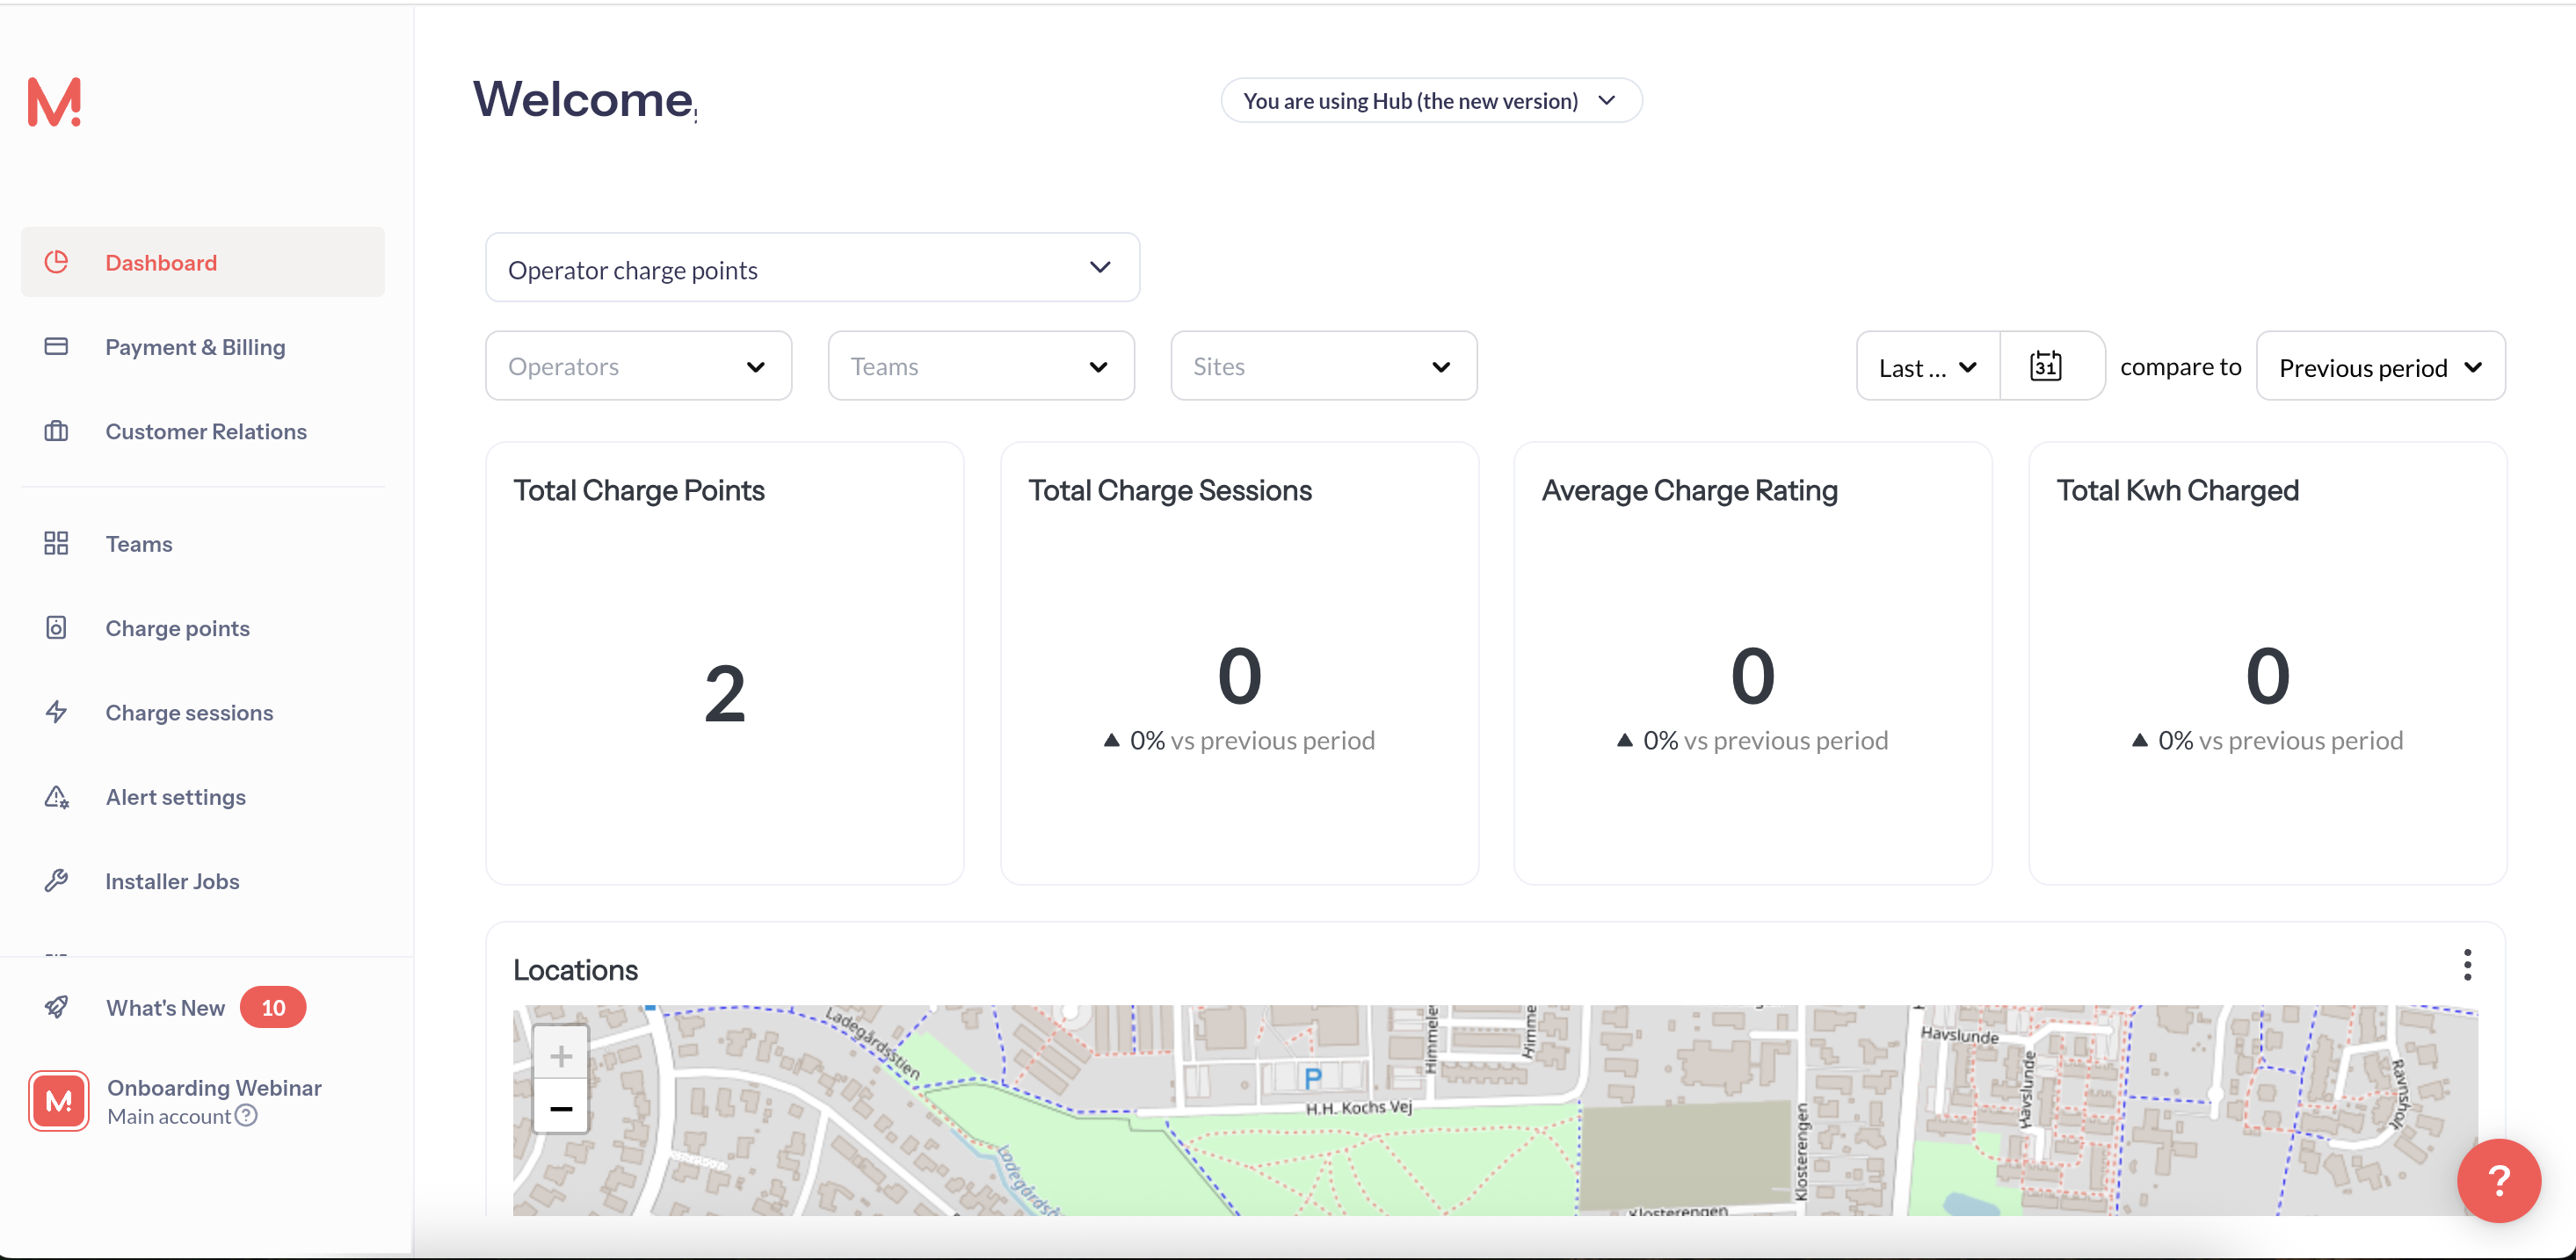Click Main account info question icon
This screenshot has height=1260, width=2576.
[246, 1116]
